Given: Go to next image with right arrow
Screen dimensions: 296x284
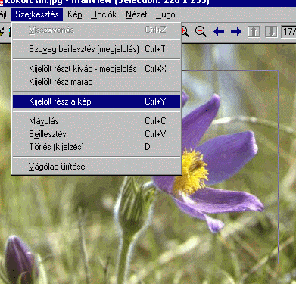Looking at the screenshot, I should click(236, 32).
